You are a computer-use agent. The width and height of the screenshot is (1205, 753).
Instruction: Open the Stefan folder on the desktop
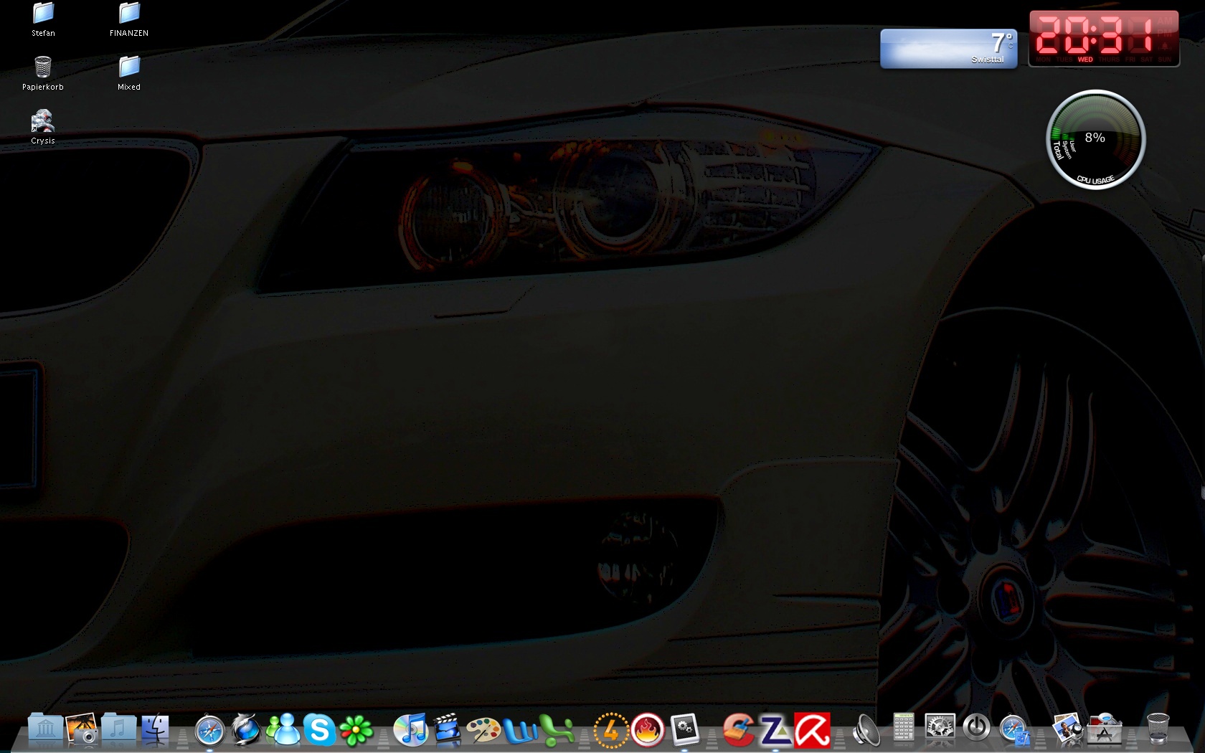pyautogui.click(x=43, y=19)
